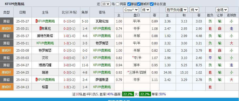Click the KFUM奥斯陆 panel title
Image resolution: width=239 pixels, height=101 pixels.
click(15, 4)
